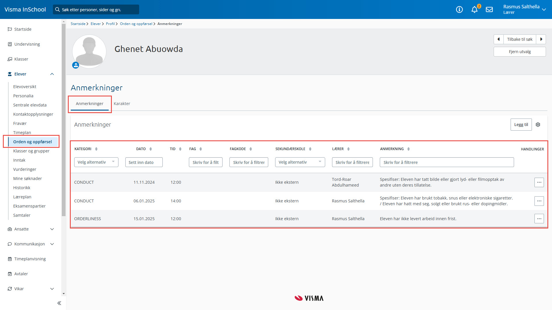Open the Kategori filter dropdown
Viewport: 552px width, 310px height.
tap(96, 162)
